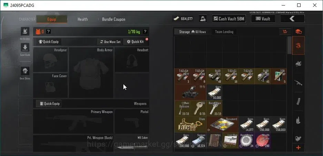
Task: Switch to the Equip tab
Action: [51, 19]
